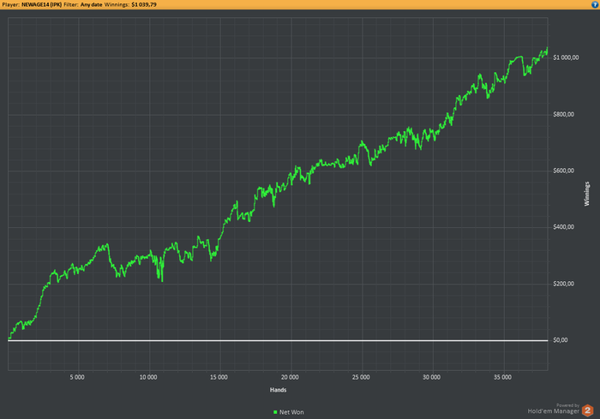Click the white zero baseline line

tap(278, 340)
